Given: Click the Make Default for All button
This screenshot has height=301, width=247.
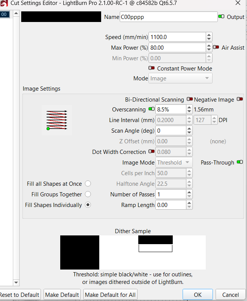Looking at the screenshot, I should pos(110,295).
